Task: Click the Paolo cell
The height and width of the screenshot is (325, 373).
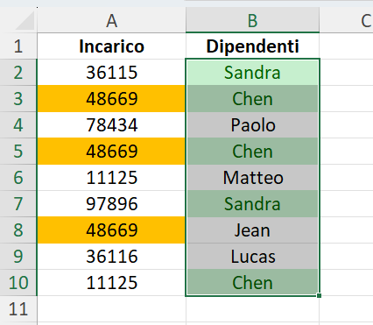Action: 252,125
